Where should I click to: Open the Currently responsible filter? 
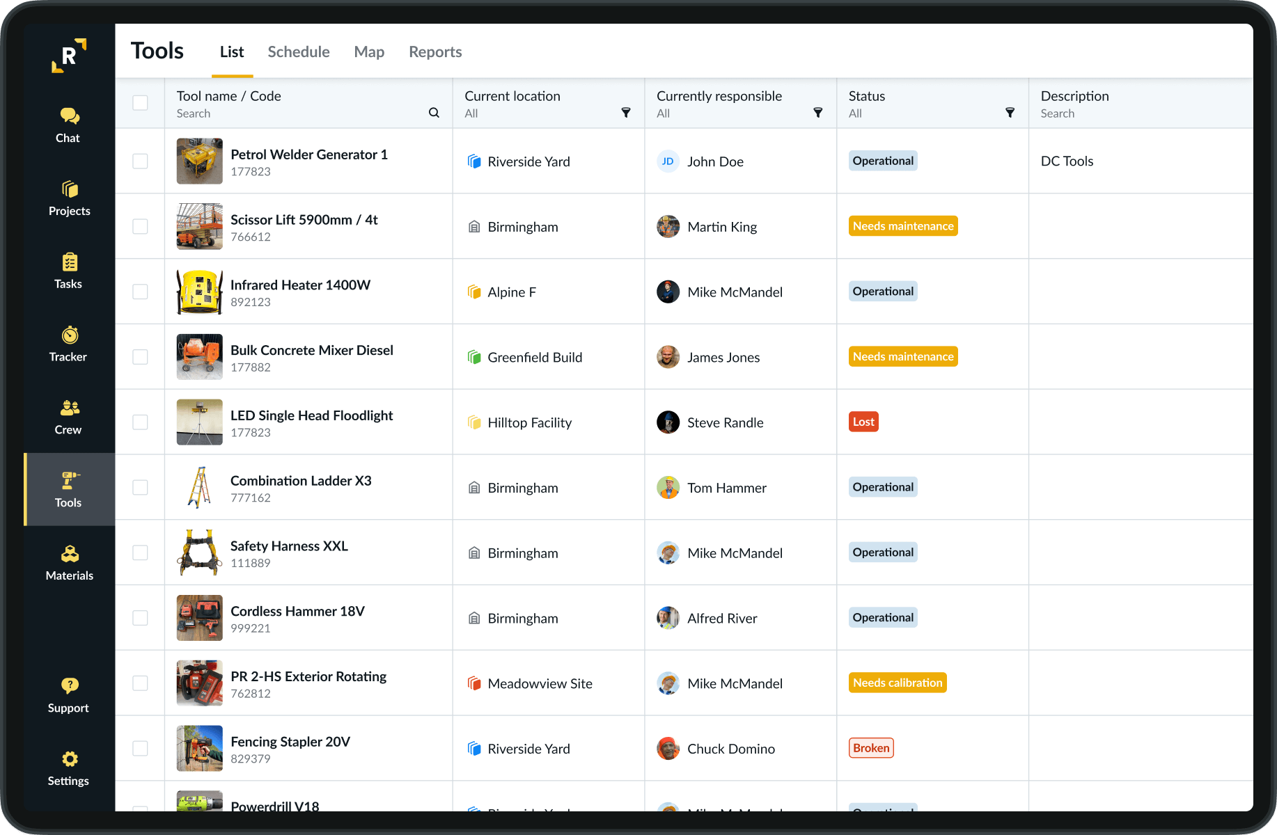[x=818, y=113]
